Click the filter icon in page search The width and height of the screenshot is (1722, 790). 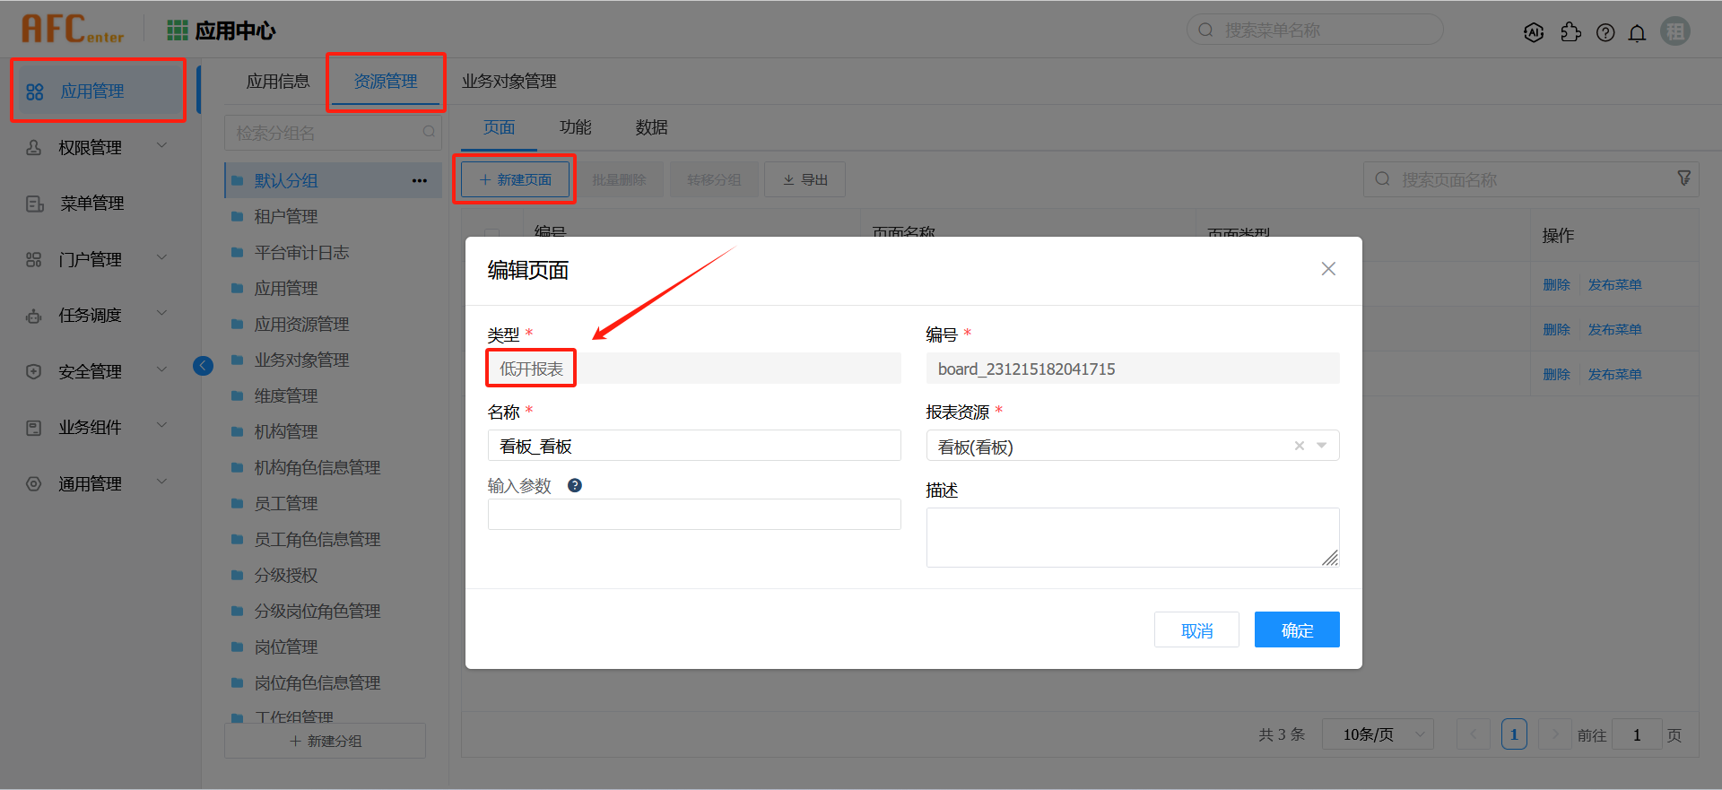coord(1683,178)
